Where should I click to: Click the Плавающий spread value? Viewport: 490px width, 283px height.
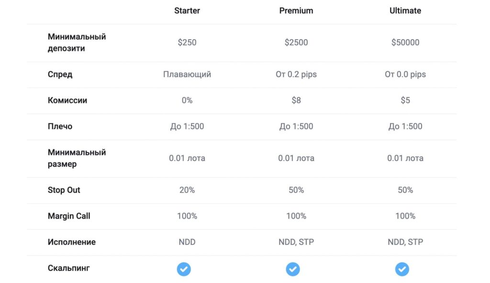pos(187,74)
